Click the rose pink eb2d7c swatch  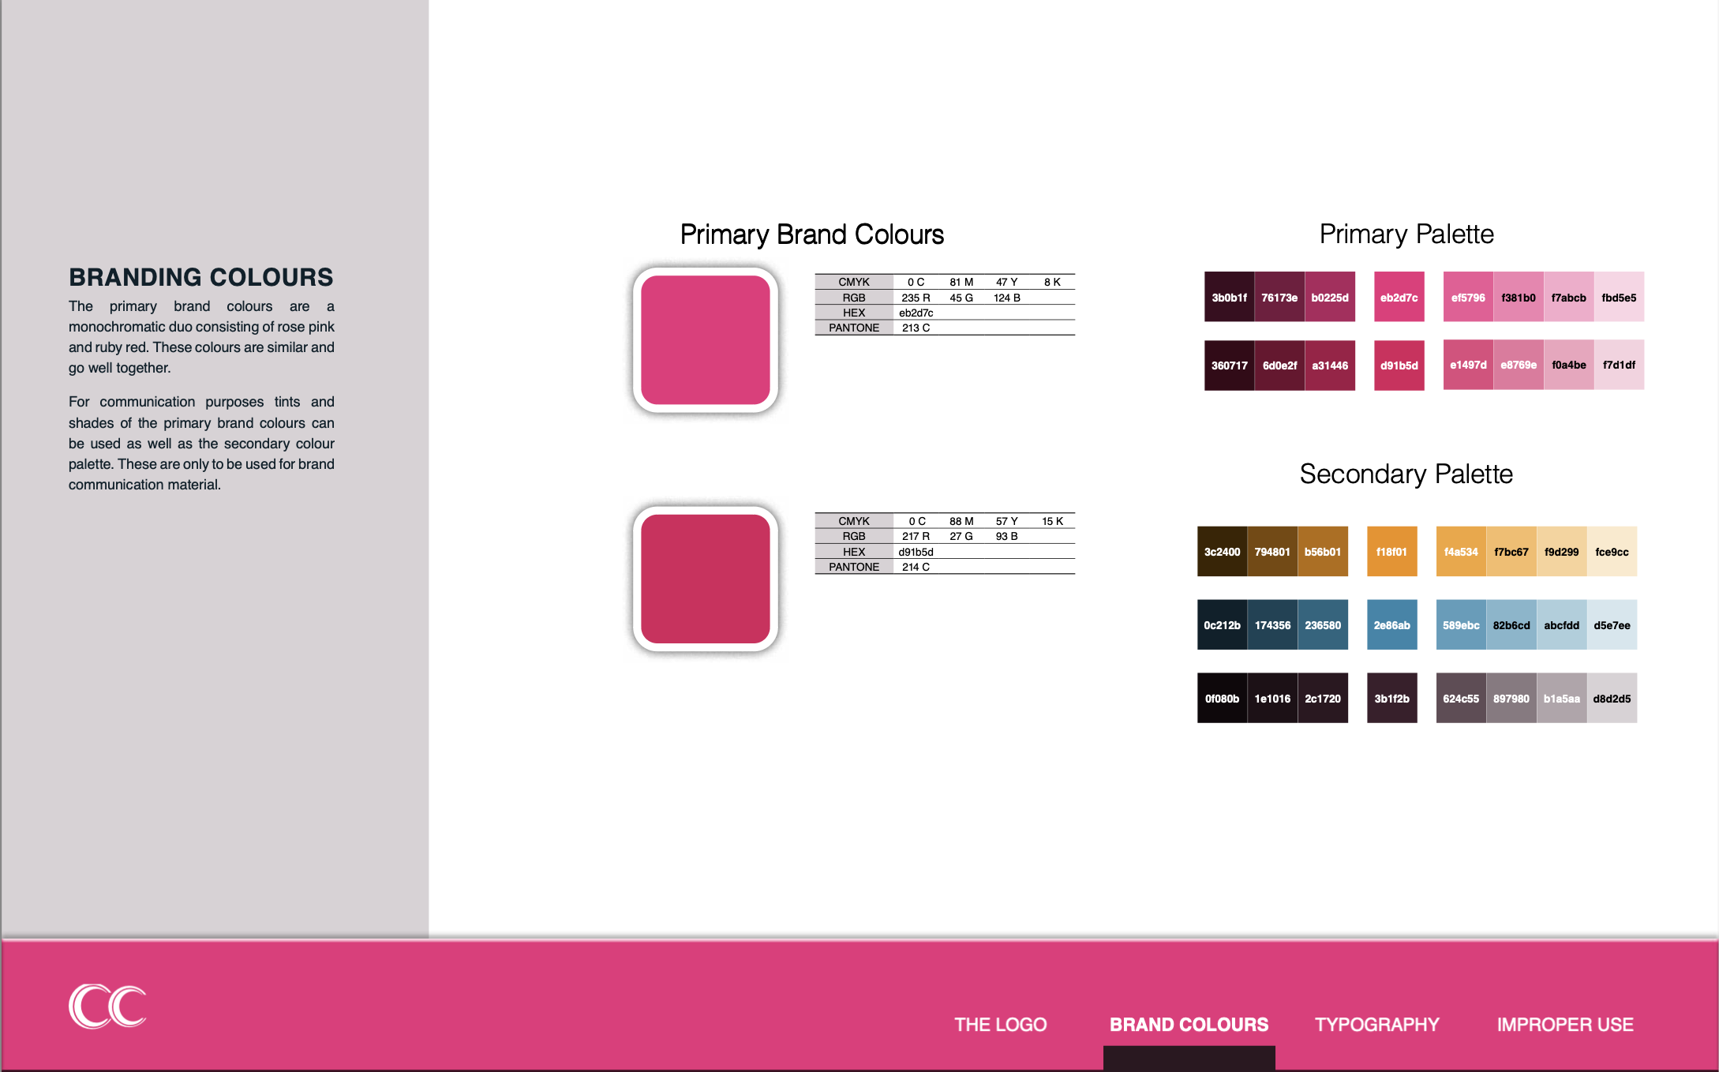pos(1398,298)
